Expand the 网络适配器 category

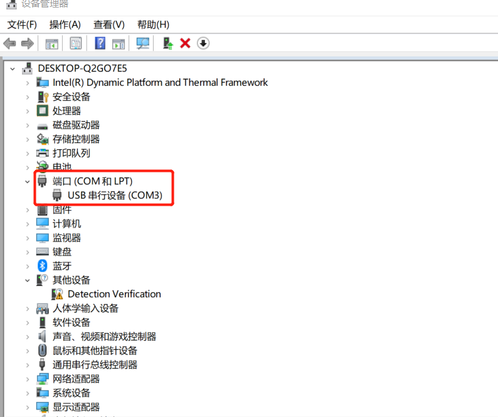point(28,379)
